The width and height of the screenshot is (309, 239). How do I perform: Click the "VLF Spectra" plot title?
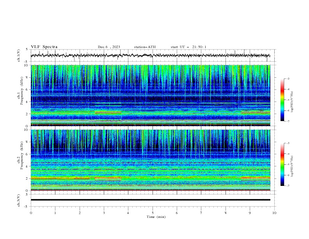pos(44,47)
